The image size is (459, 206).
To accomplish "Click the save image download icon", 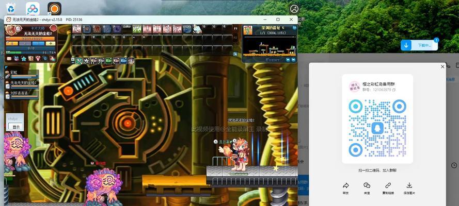I will coord(409,185).
